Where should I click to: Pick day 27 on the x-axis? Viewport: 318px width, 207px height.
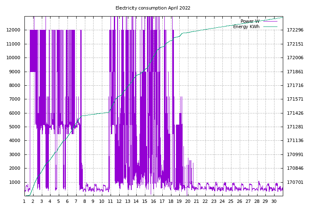coord(248,201)
